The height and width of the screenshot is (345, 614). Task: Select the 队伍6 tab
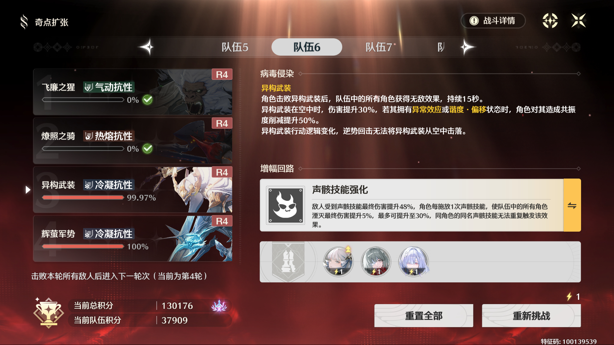(x=307, y=47)
